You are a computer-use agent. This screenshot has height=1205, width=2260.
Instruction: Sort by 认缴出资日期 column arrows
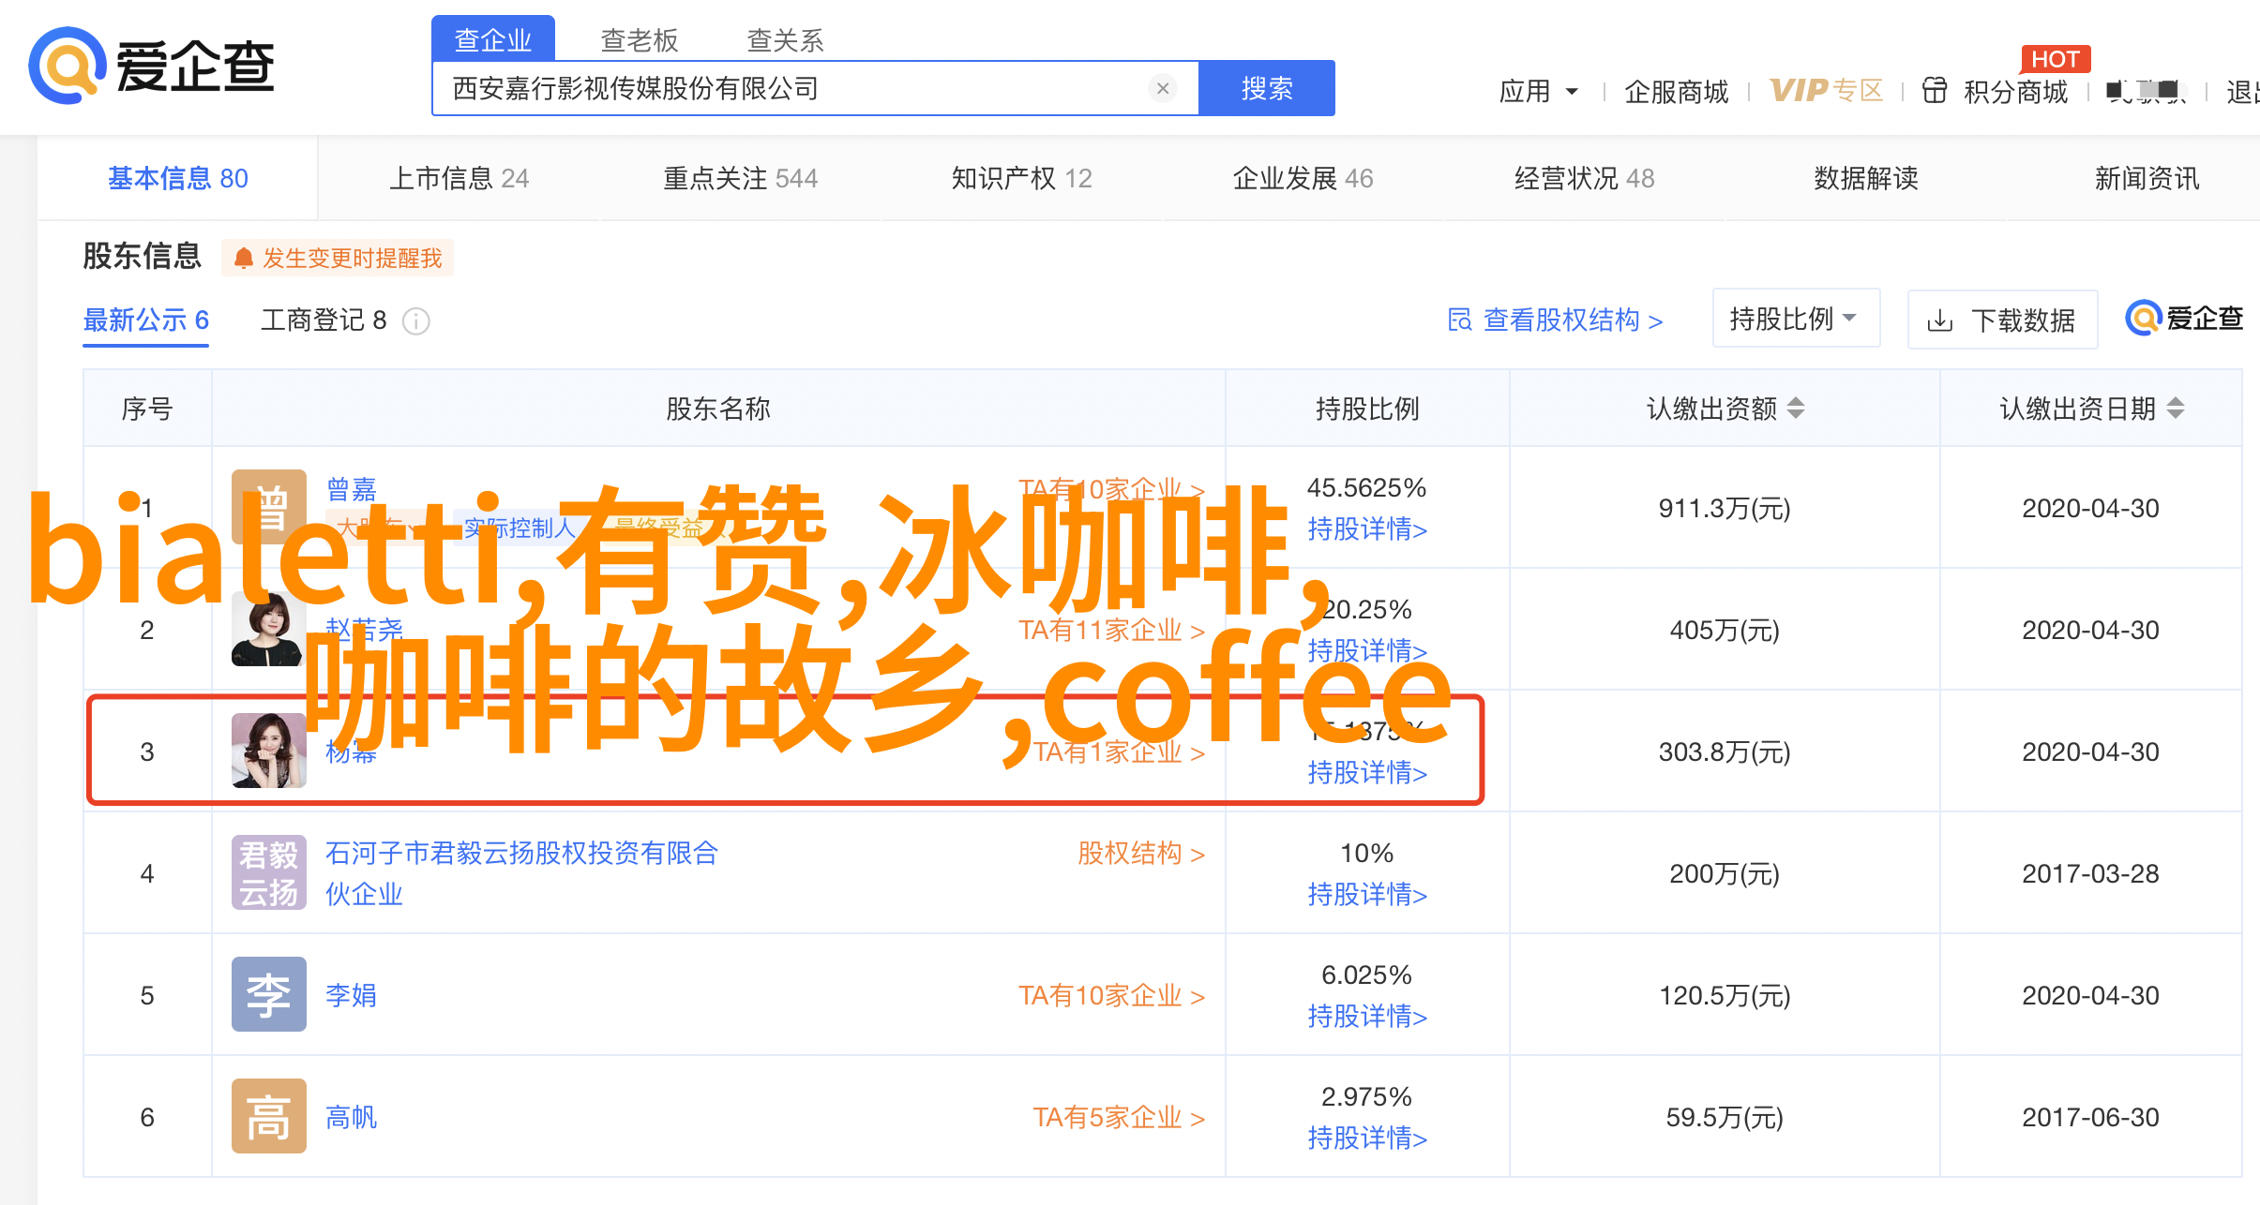(x=2176, y=408)
